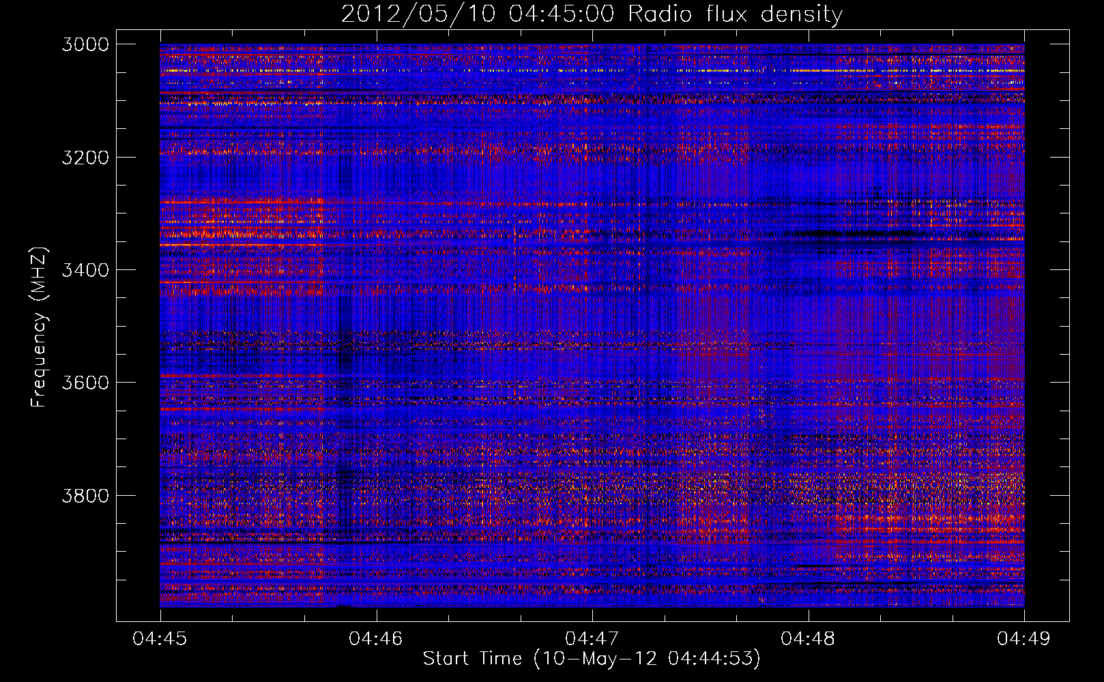1104x682 pixels.
Task: Select the 3200 frequency axis label
Action: (85, 158)
